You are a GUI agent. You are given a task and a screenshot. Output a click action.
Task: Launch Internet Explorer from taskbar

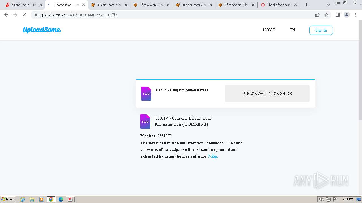pyautogui.click(x=23, y=199)
